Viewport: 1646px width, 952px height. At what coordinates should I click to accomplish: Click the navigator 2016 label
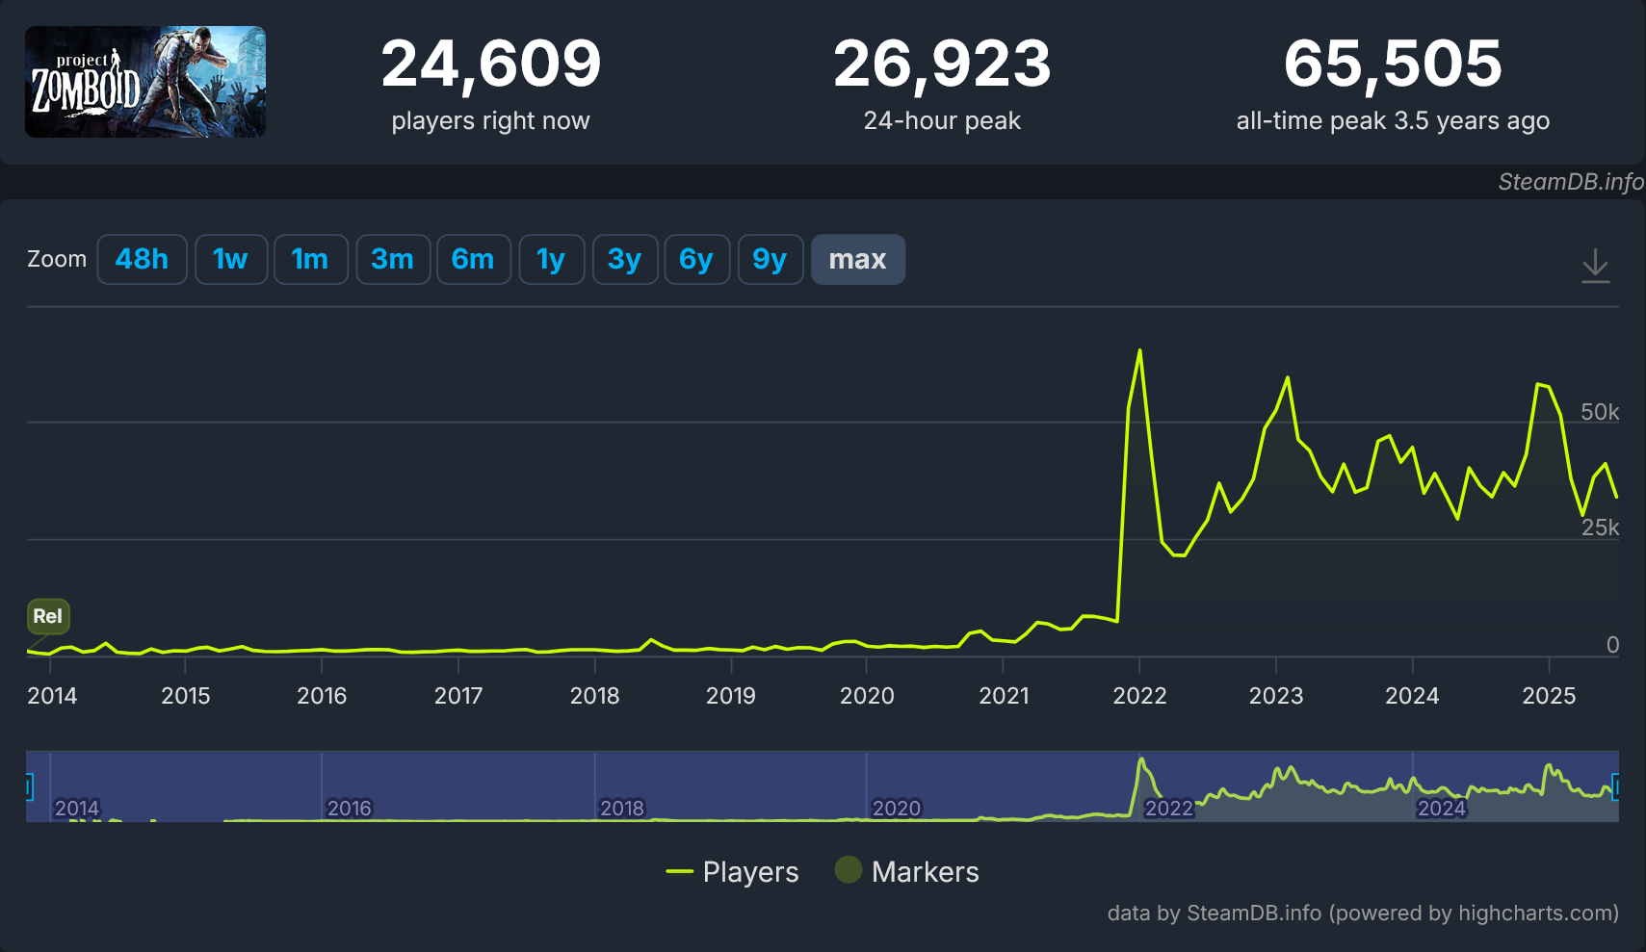tap(349, 809)
